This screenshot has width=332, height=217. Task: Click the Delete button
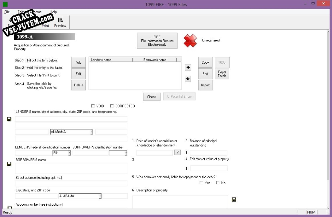[x=79, y=85]
